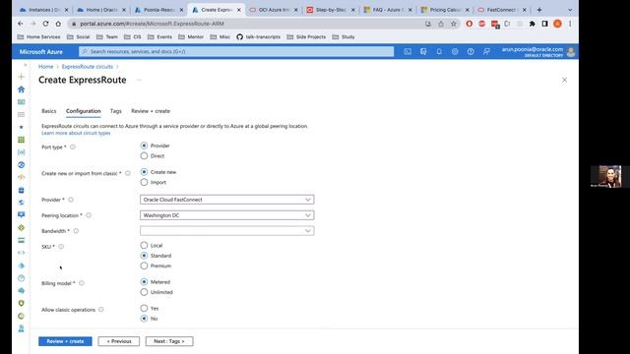
Task: Set Allow classic operations to Yes
Action: coord(144,308)
